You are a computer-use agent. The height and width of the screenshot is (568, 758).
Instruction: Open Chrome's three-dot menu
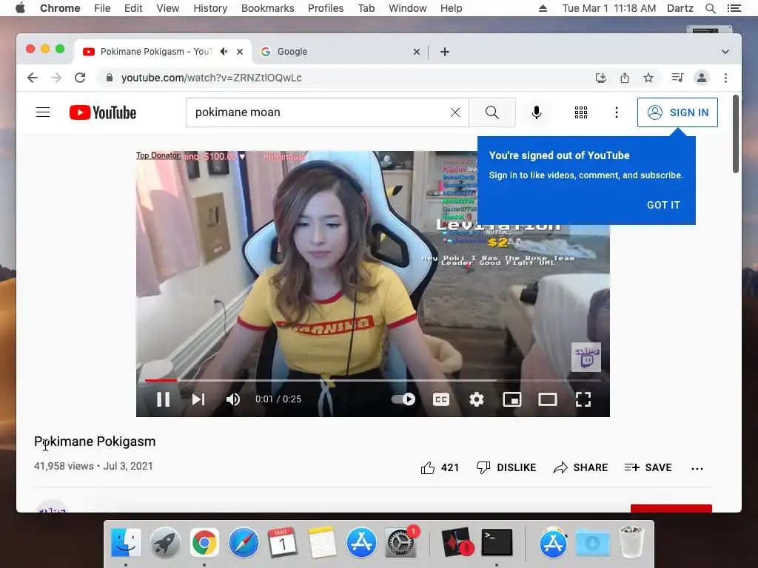click(x=725, y=78)
